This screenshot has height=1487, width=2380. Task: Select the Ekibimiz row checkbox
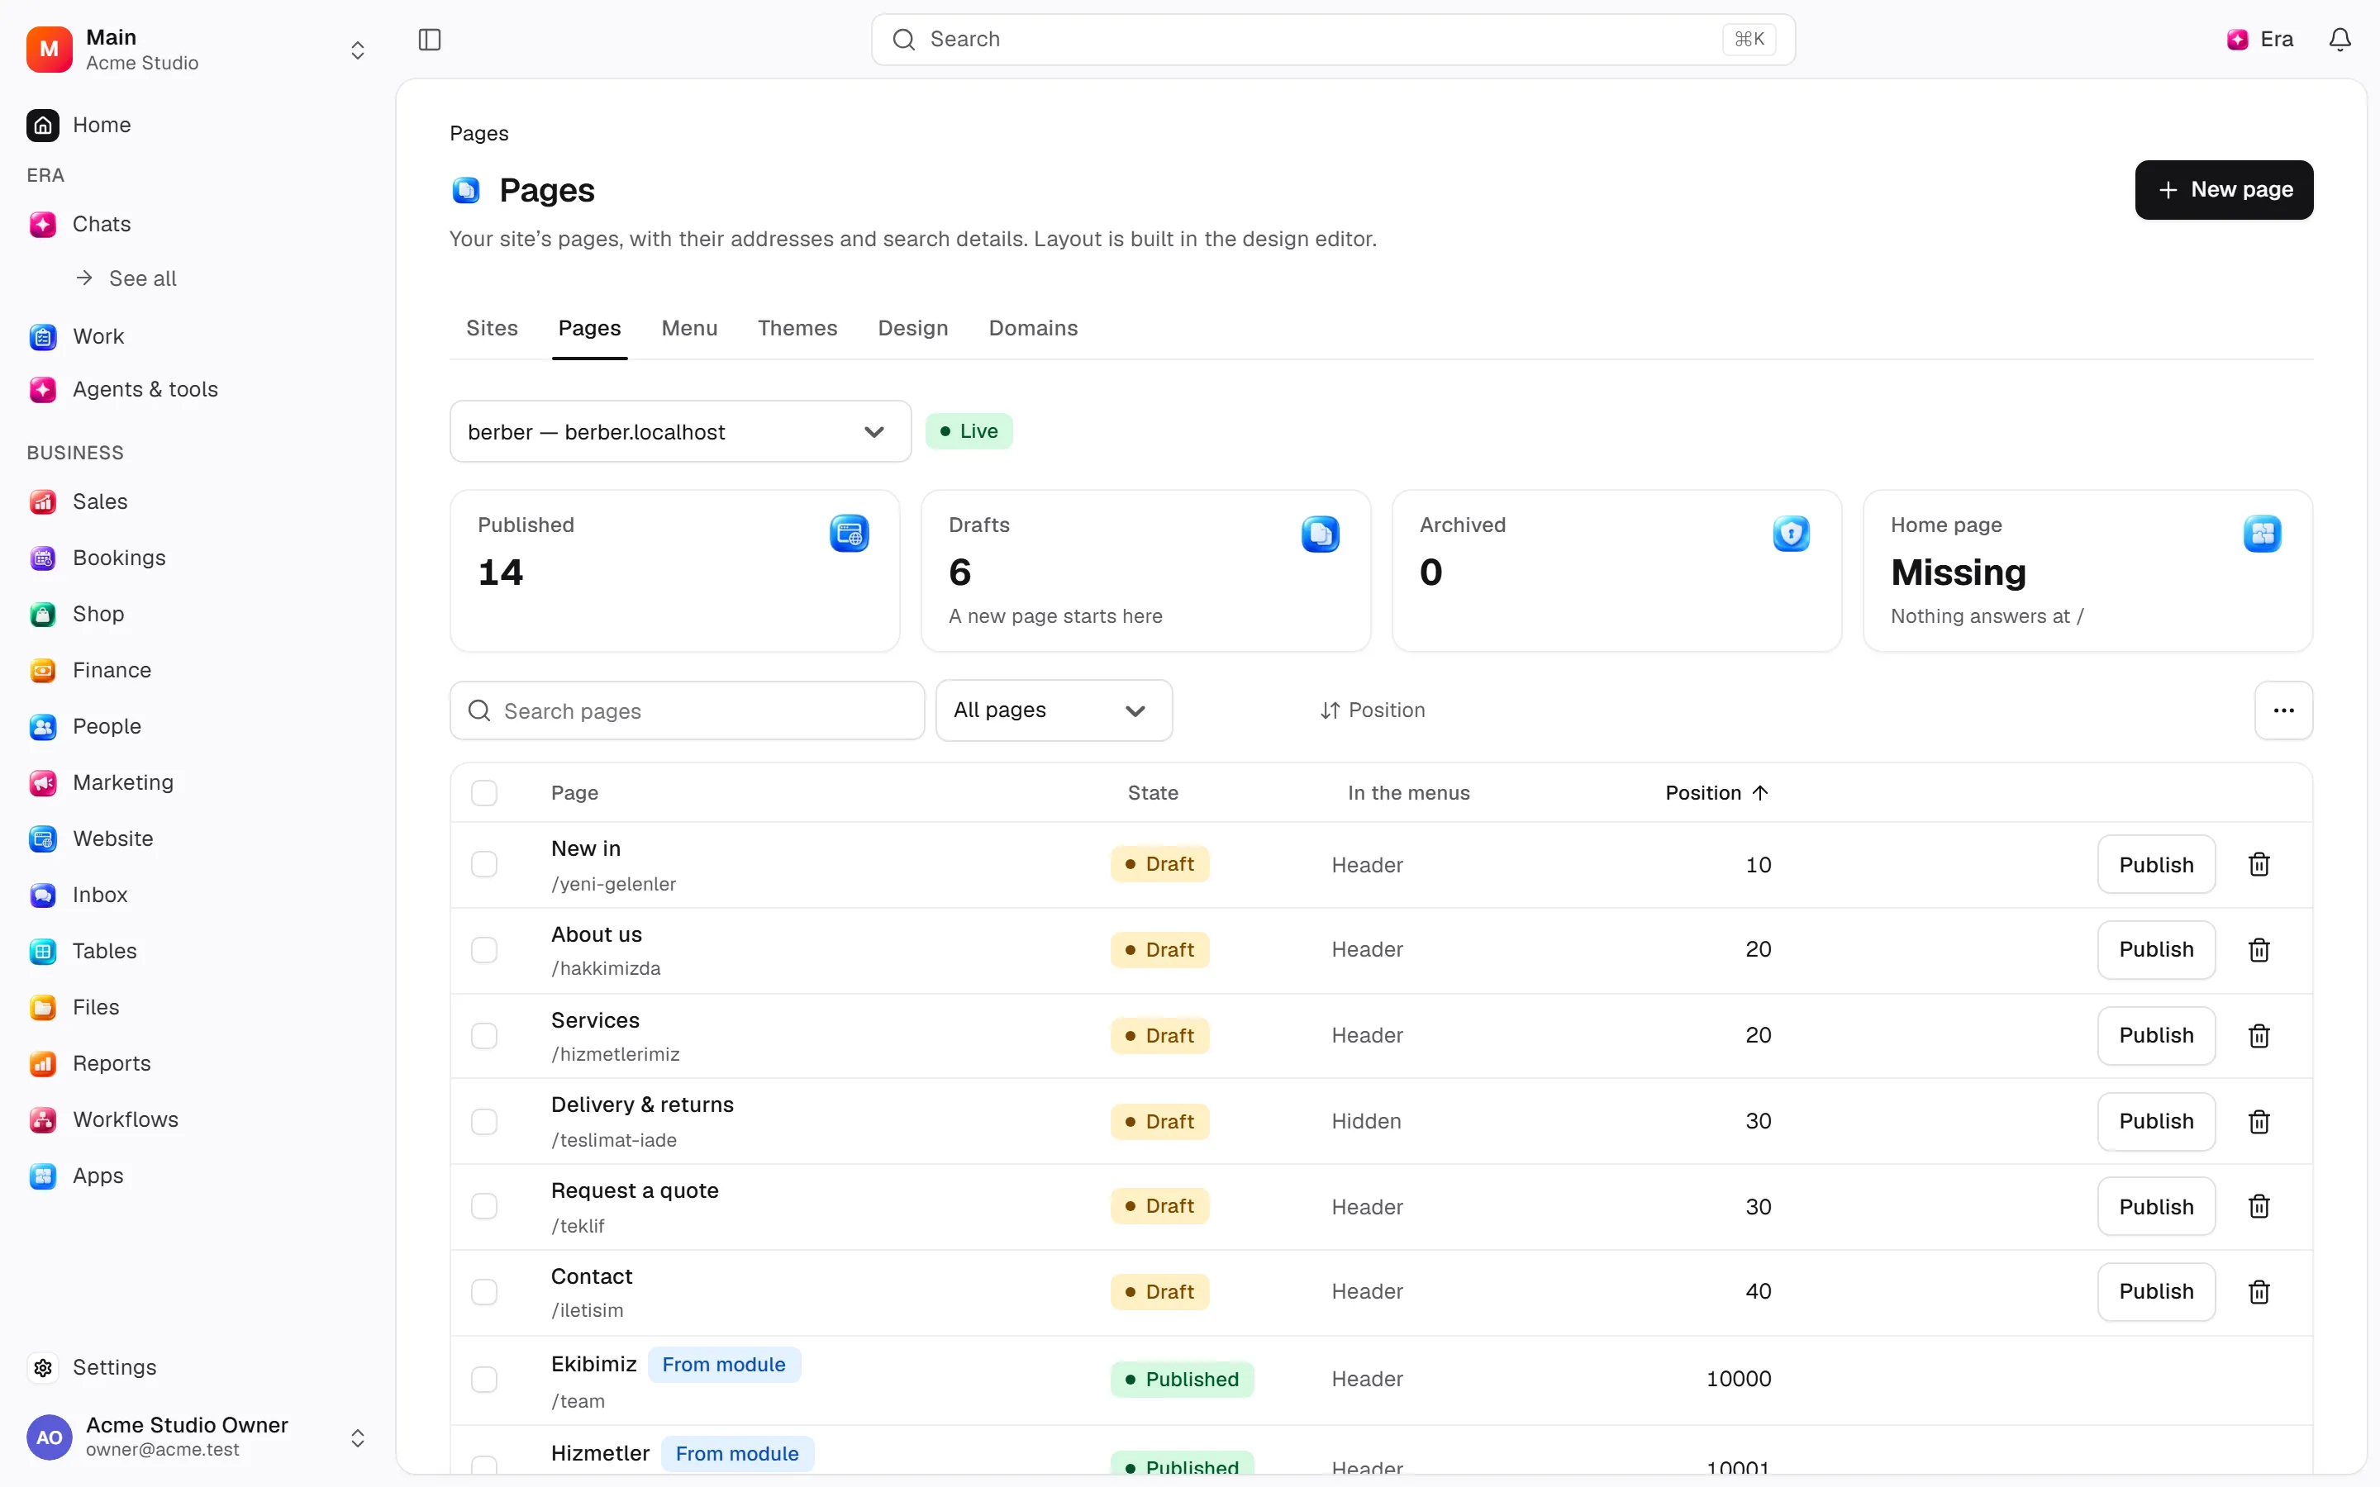pyautogui.click(x=484, y=1379)
